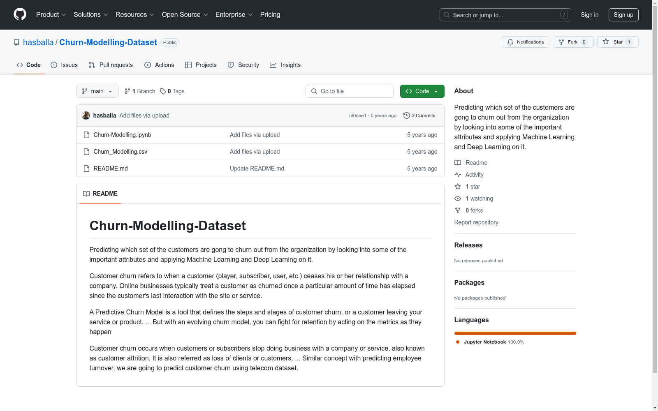Open the Projects tab

[x=201, y=65]
